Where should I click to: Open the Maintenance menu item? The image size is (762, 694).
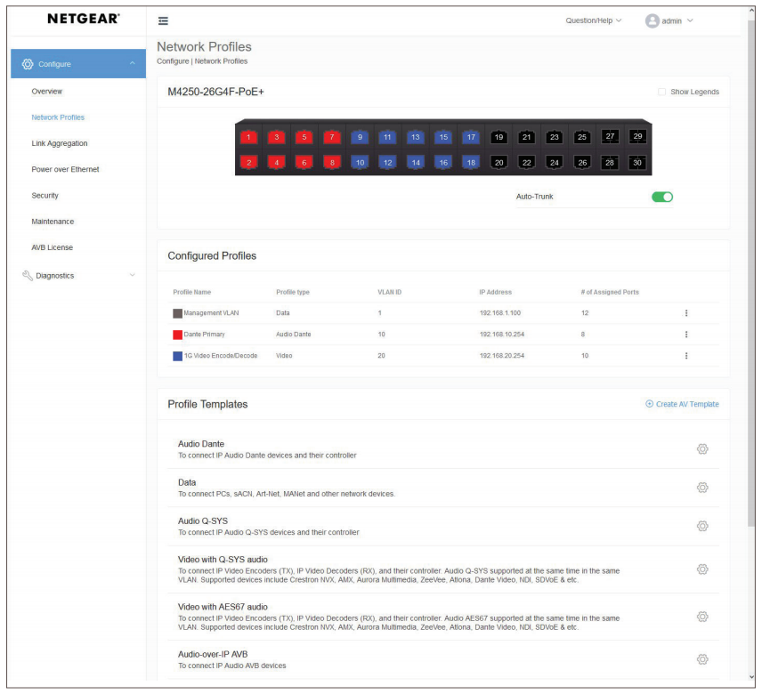[x=53, y=222]
